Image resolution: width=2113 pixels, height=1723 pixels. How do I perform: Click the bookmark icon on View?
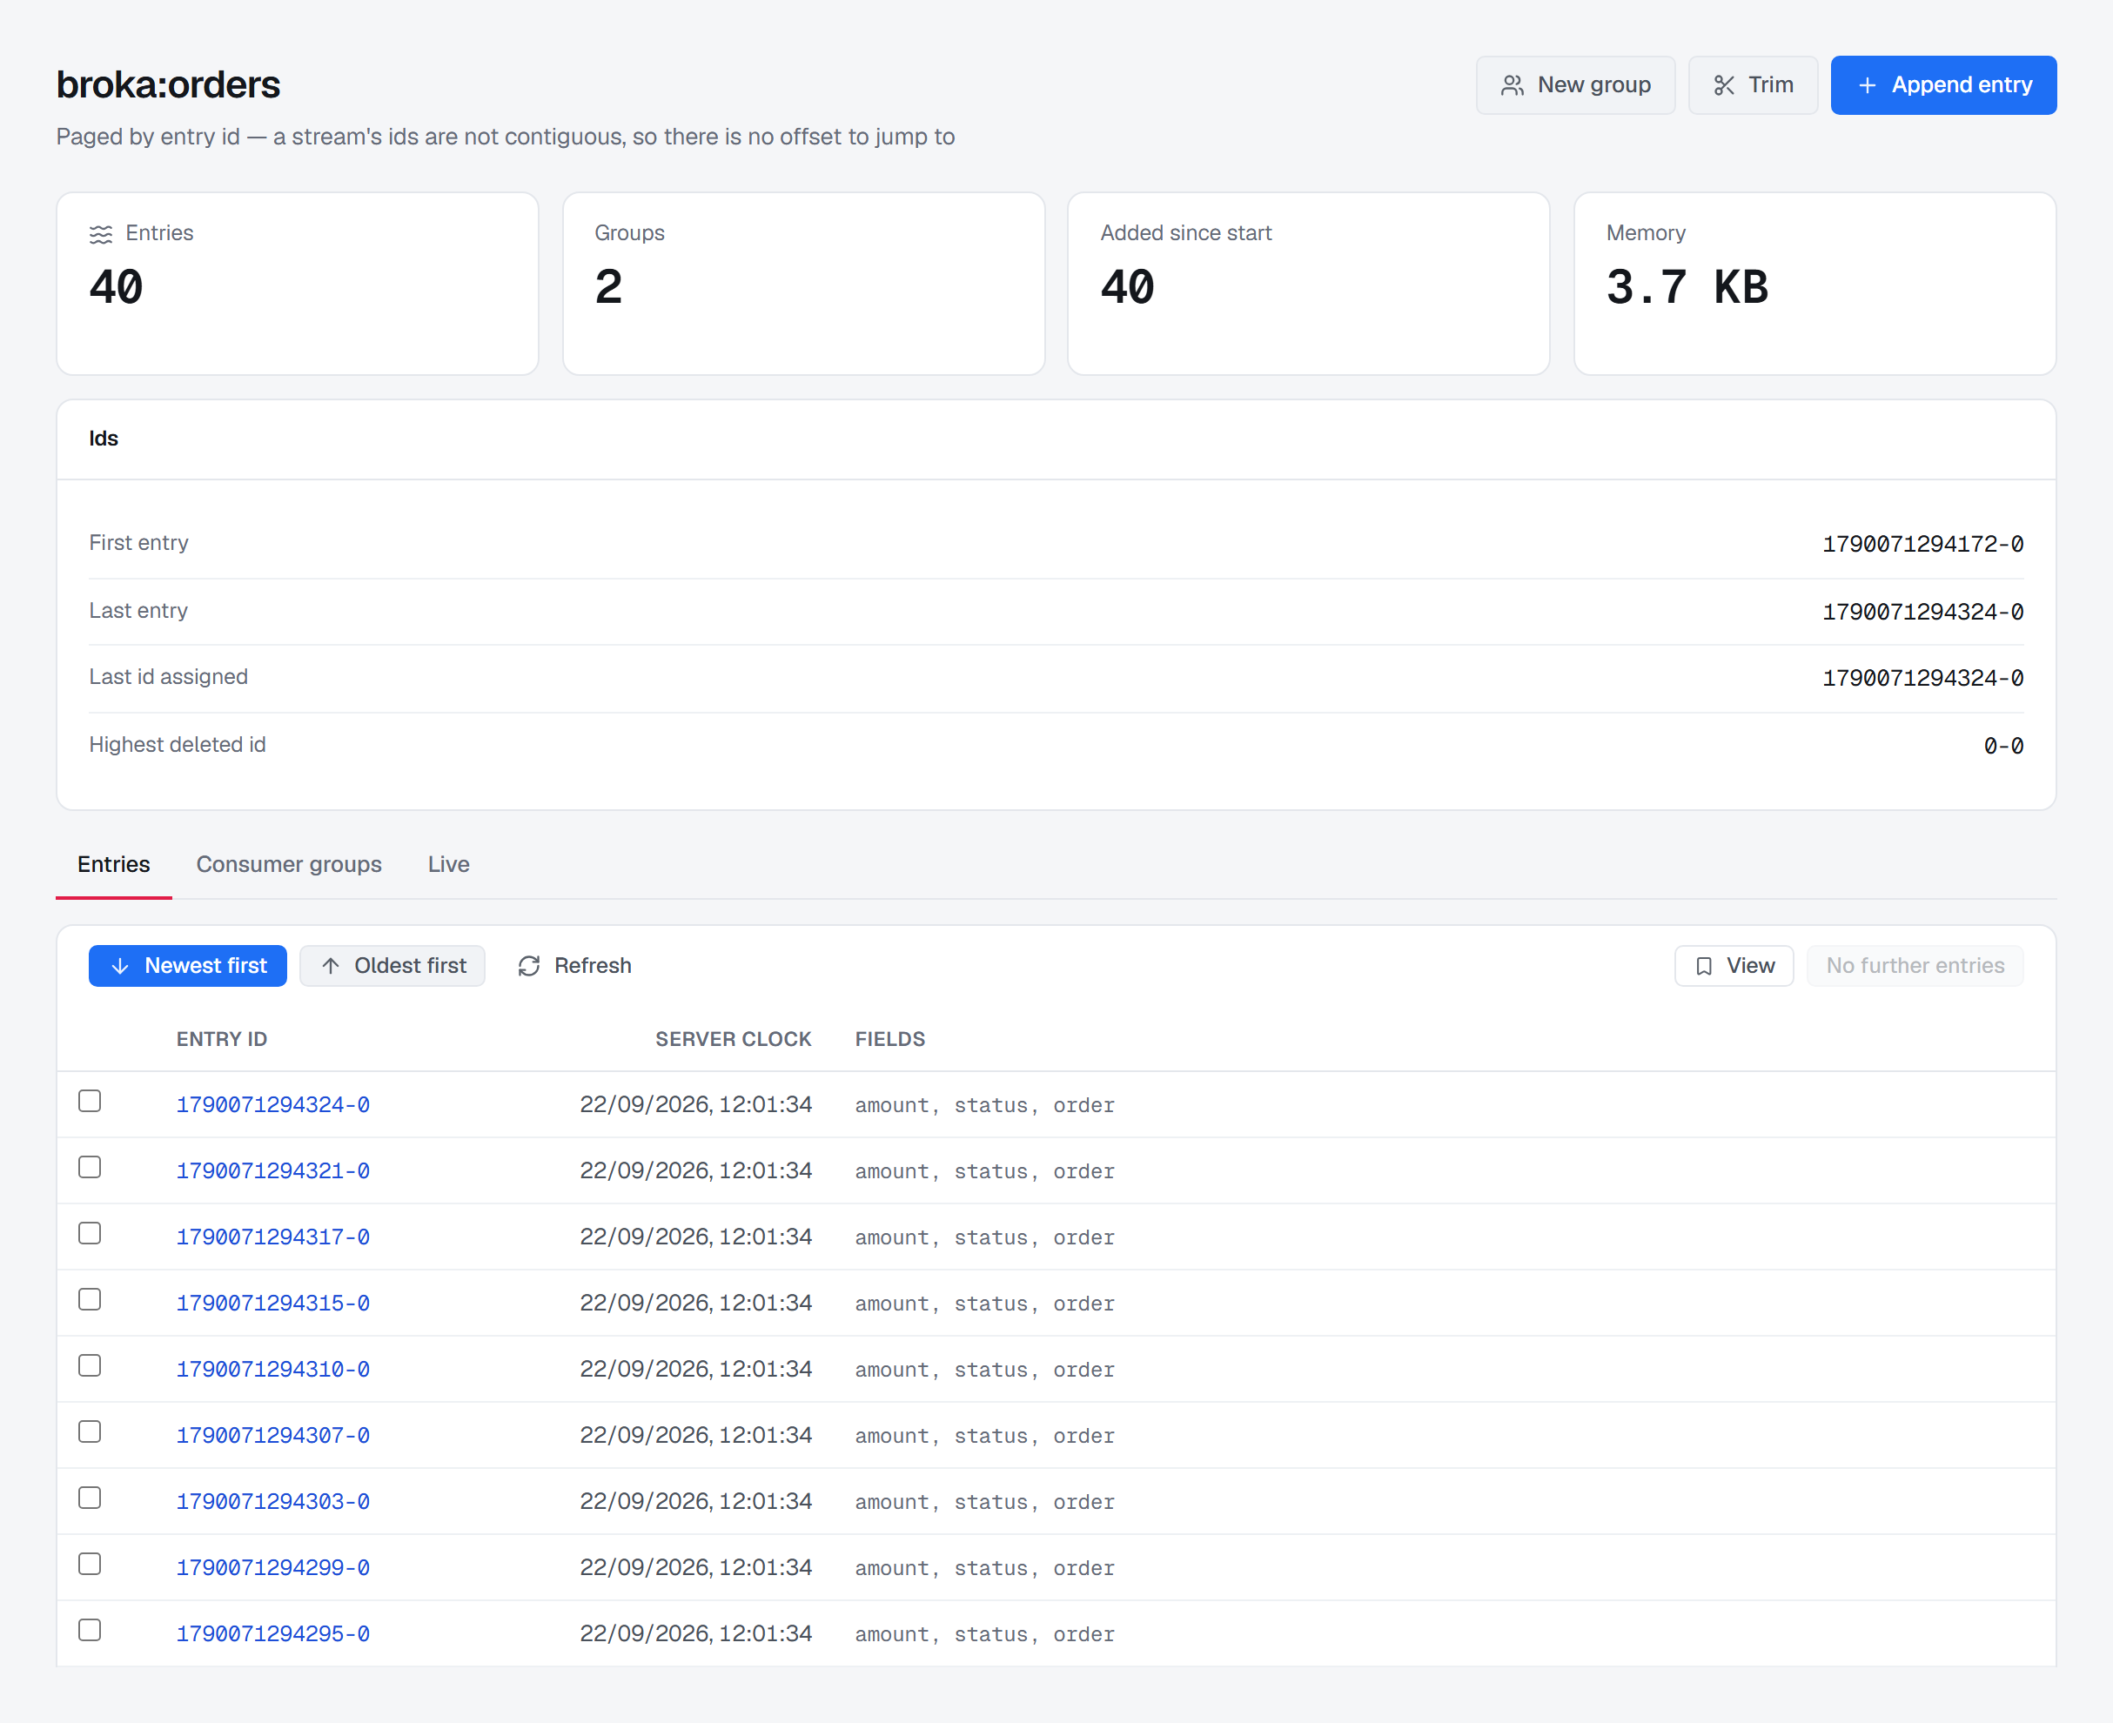tap(1703, 966)
